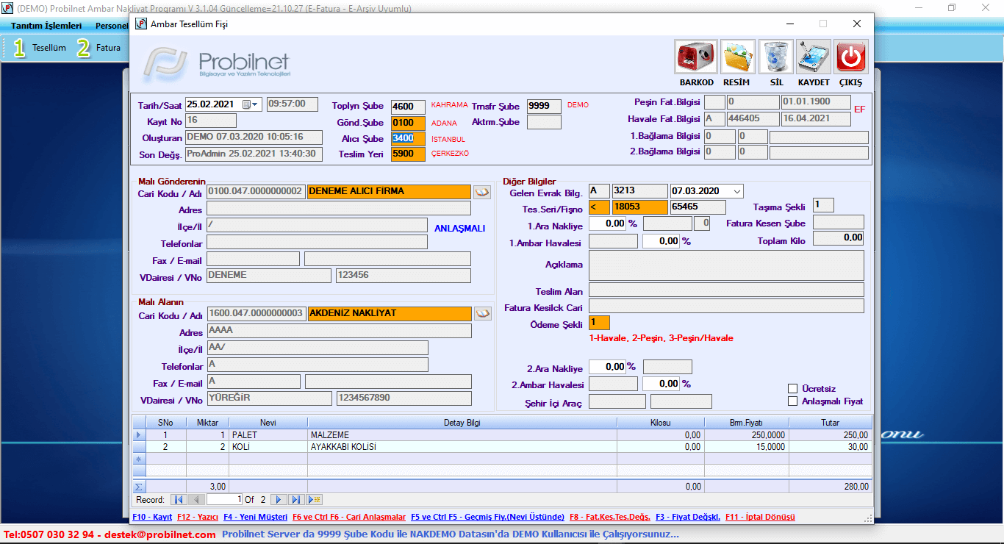Screen dimensions: 1004x544
Task: Go to next record in navigator
Action: coord(279,500)
